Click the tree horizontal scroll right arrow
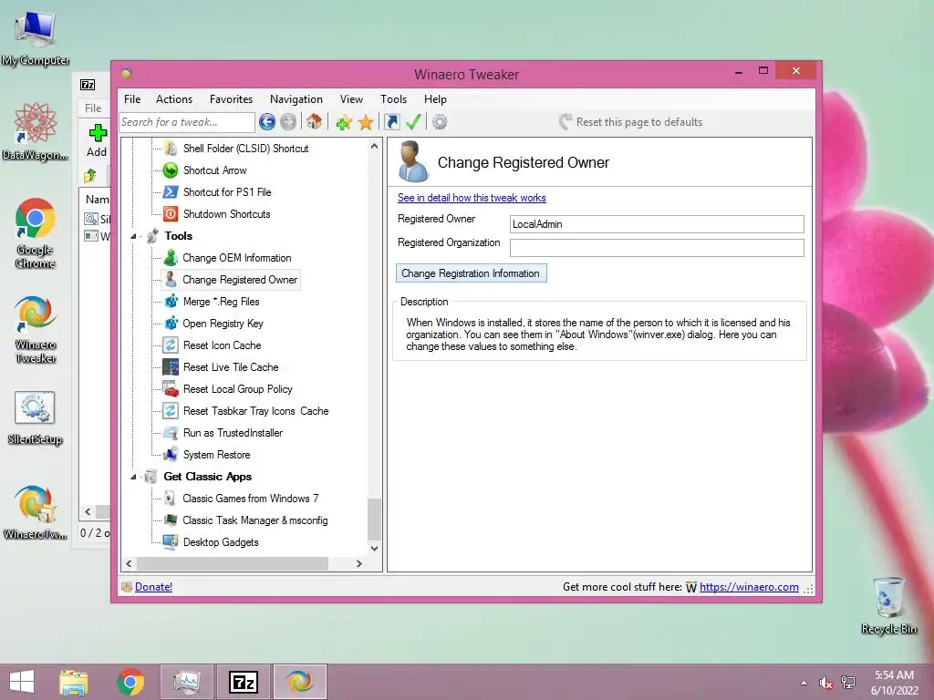This screenshot has width=934, height=700. point(359,563)
